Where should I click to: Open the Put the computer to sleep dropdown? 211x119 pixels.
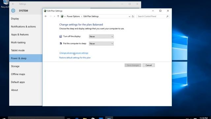[101, 44]
